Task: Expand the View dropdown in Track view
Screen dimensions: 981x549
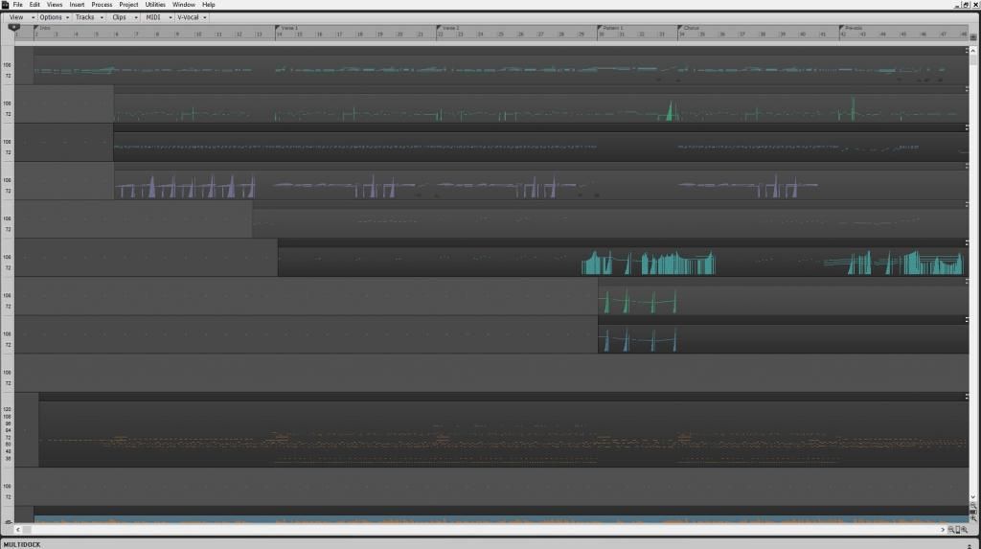Action: click(21, 17)
